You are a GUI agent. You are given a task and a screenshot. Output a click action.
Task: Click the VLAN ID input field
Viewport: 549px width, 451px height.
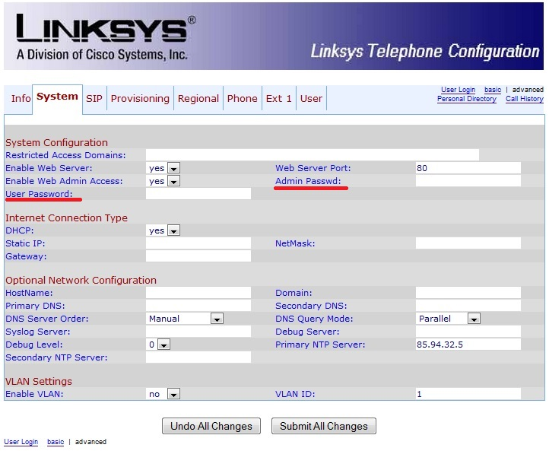[468, 393]
